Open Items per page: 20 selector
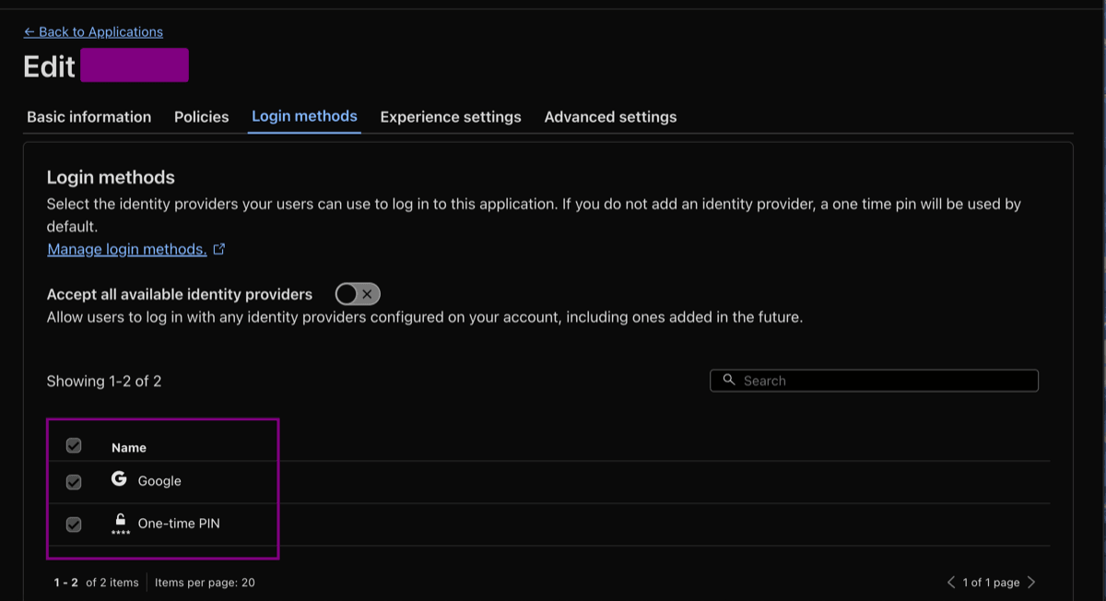1106x601 pixels. 205,583
